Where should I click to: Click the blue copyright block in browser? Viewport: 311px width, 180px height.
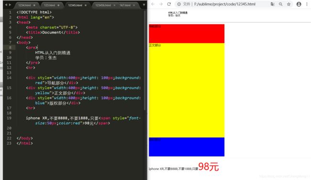187,147
